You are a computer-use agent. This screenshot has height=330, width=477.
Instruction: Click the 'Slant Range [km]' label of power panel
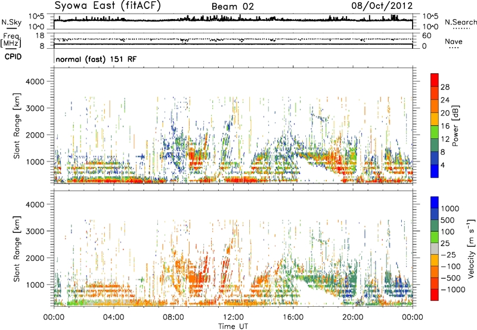[x=17, y=126]
